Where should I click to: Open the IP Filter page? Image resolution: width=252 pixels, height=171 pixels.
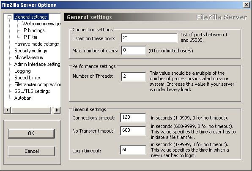click(30, 37)
